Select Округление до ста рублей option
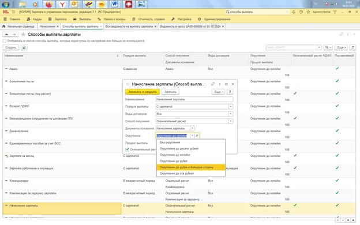Screen dimensions: 360x225 (x=191, y=173)
